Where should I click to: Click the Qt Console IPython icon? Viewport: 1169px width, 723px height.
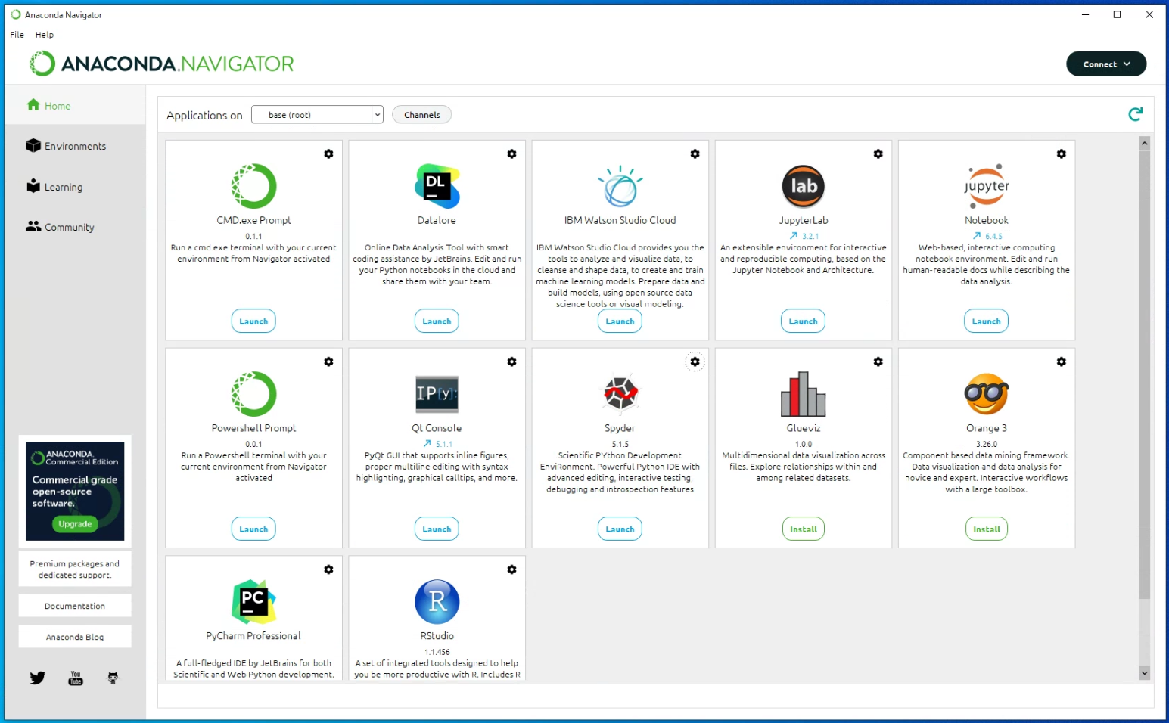[437, 394]
